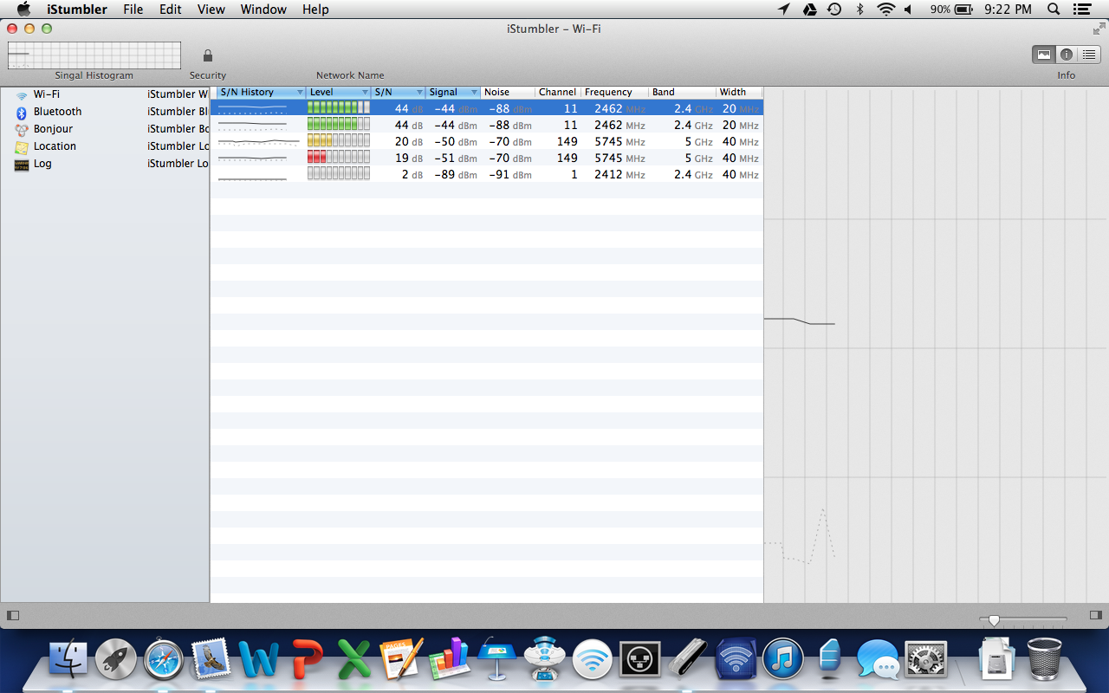Viewport: 1109px width, 693px height.
Task: Click the Signal Histogram graph thumbnail
Action: coord(94,55)
